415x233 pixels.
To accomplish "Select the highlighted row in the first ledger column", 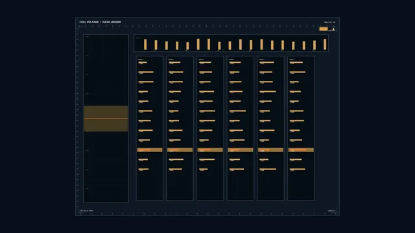I will [x=150, y=150].
